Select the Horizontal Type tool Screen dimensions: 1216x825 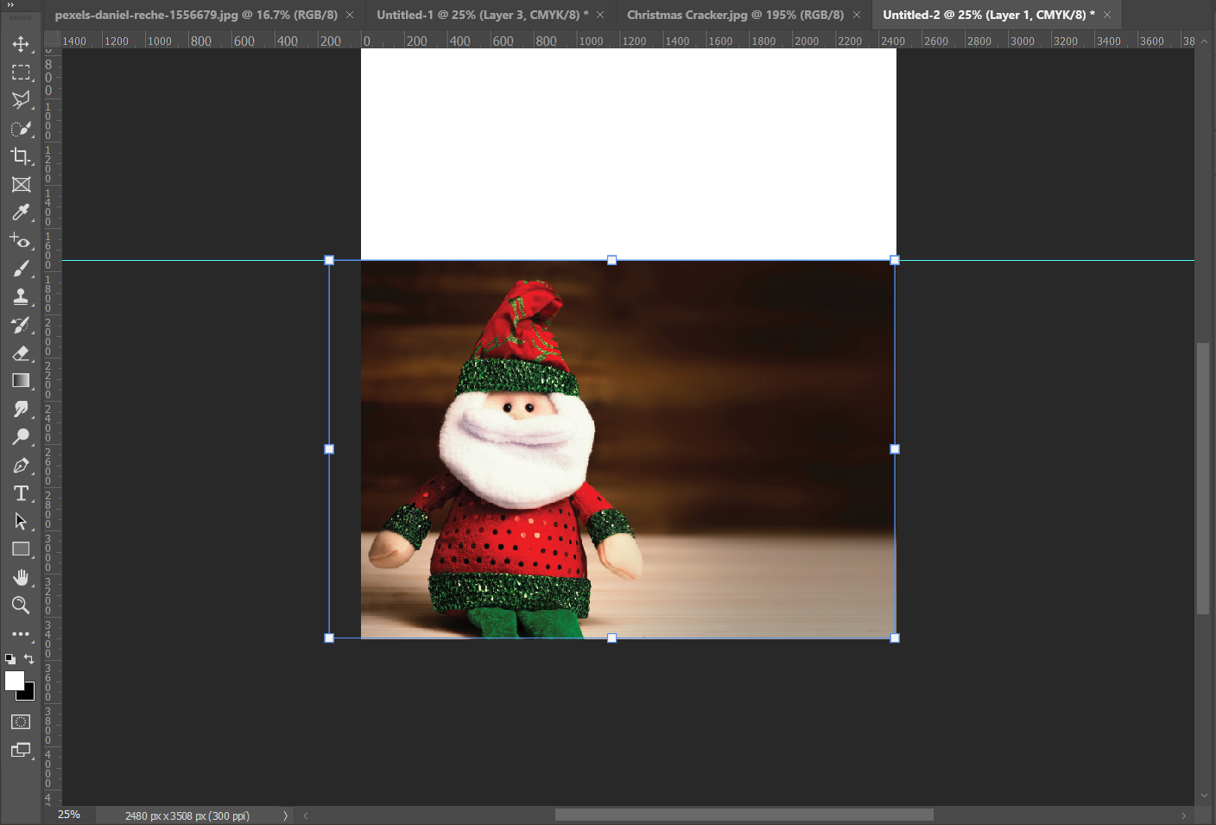21,493
